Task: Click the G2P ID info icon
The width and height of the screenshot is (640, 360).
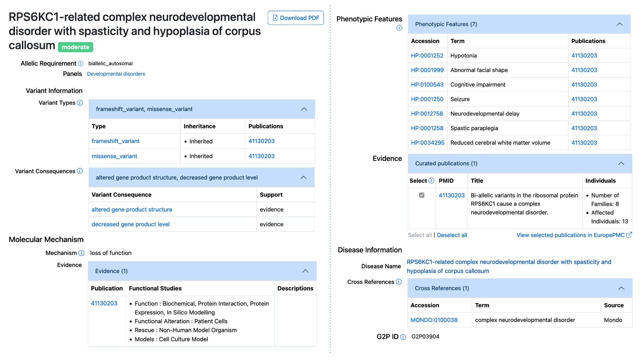Action: [x=403, y=337]
